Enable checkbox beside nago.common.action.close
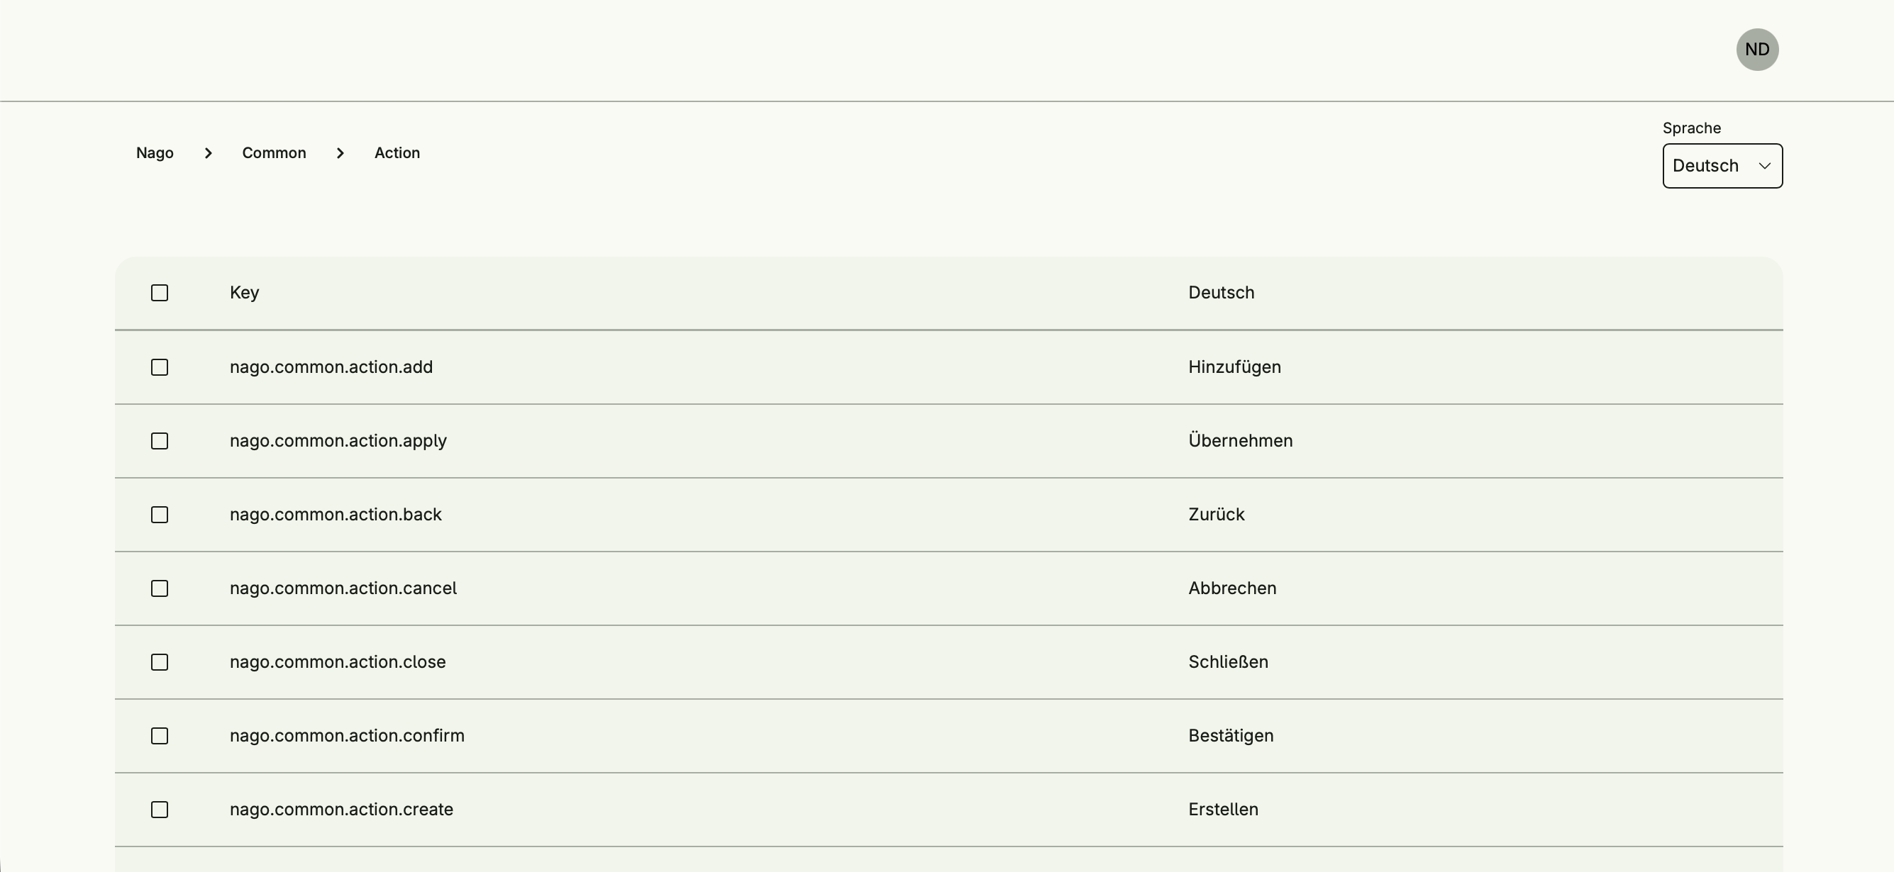This screenshot has height=872, width=1894. (160, 662)
